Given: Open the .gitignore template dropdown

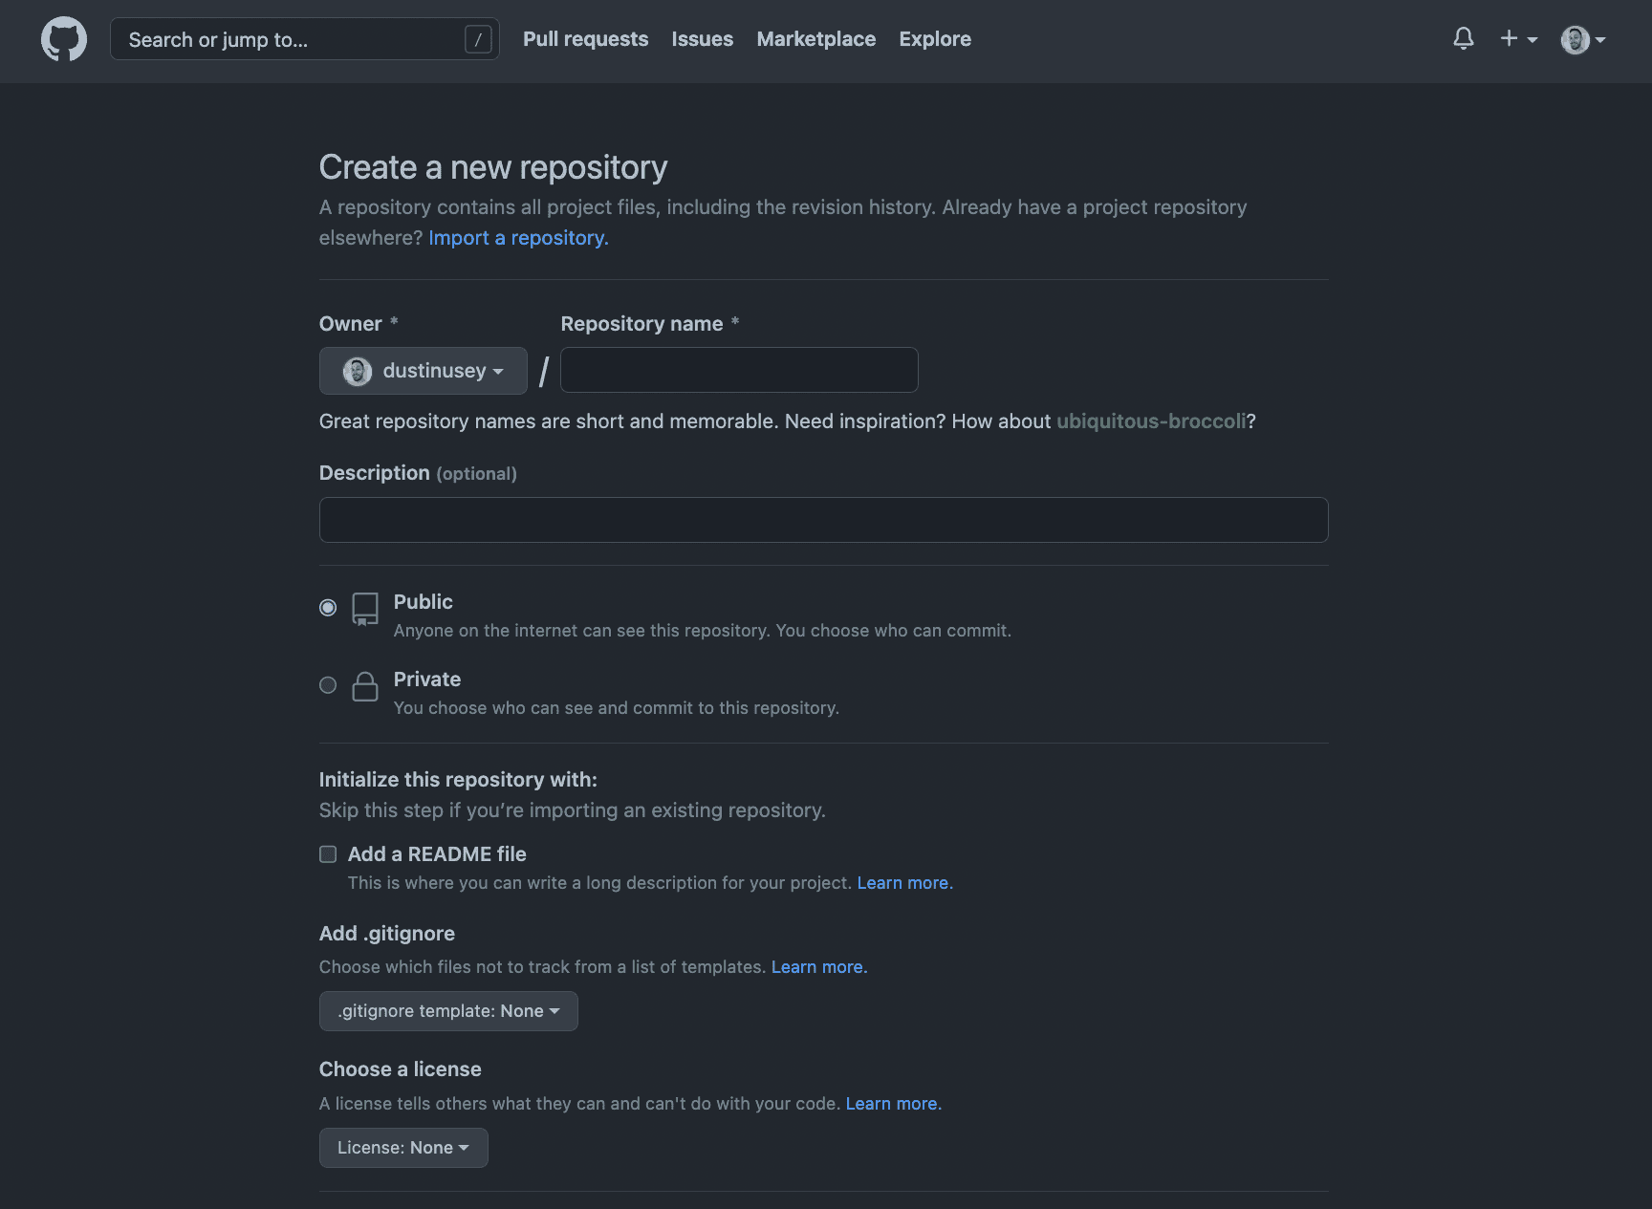Looking at the screenshot, I should pyautogui.click(x=448, y=1011).
